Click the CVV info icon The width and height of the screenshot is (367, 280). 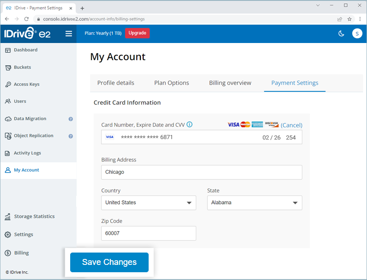click(189, 124)
